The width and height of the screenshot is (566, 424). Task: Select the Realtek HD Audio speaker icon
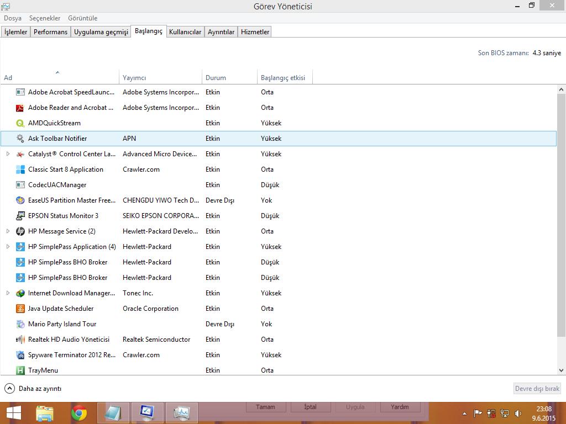pos(20,340)
